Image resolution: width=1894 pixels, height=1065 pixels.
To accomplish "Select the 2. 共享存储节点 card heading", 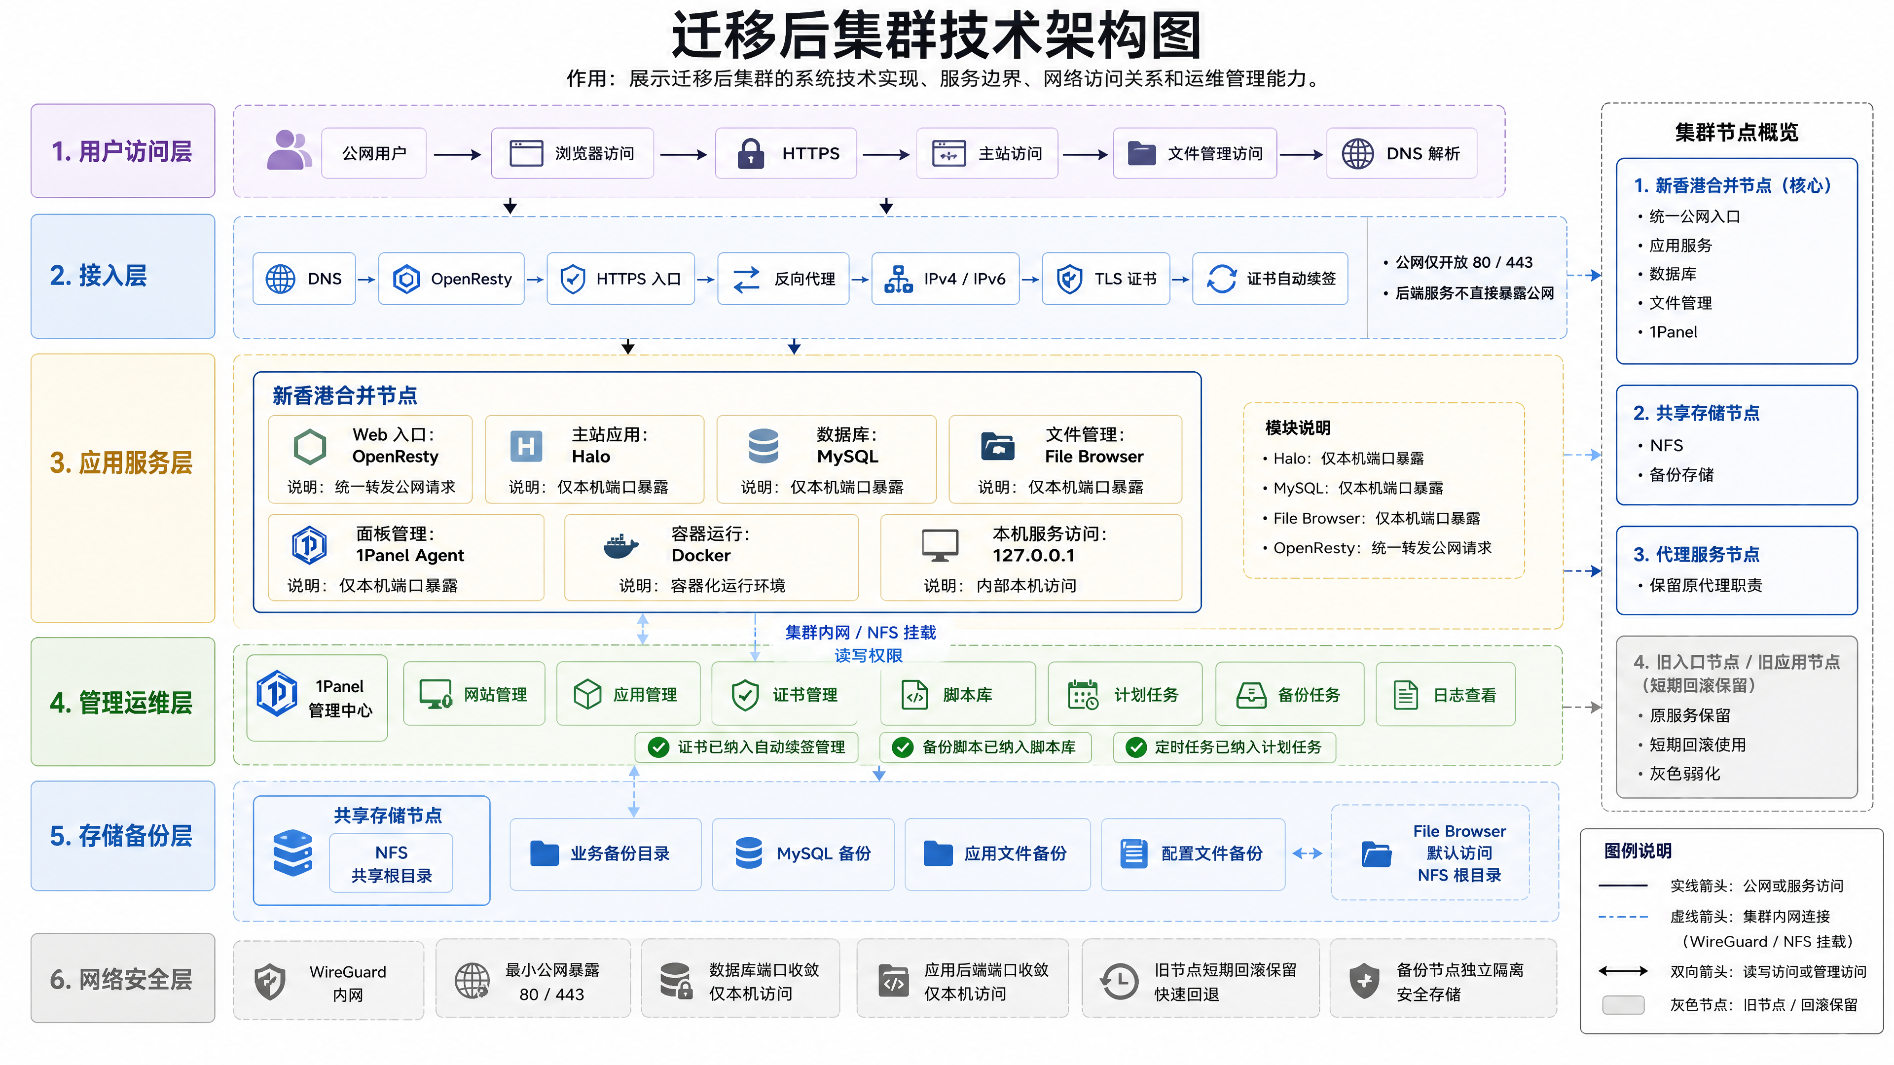I will (x=1696, y=413).
